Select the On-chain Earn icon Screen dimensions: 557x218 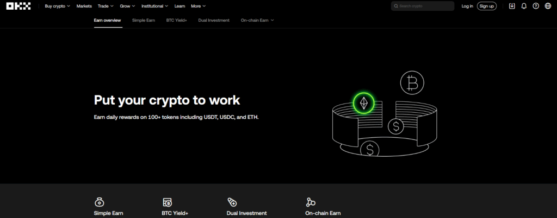pos(311,202)
